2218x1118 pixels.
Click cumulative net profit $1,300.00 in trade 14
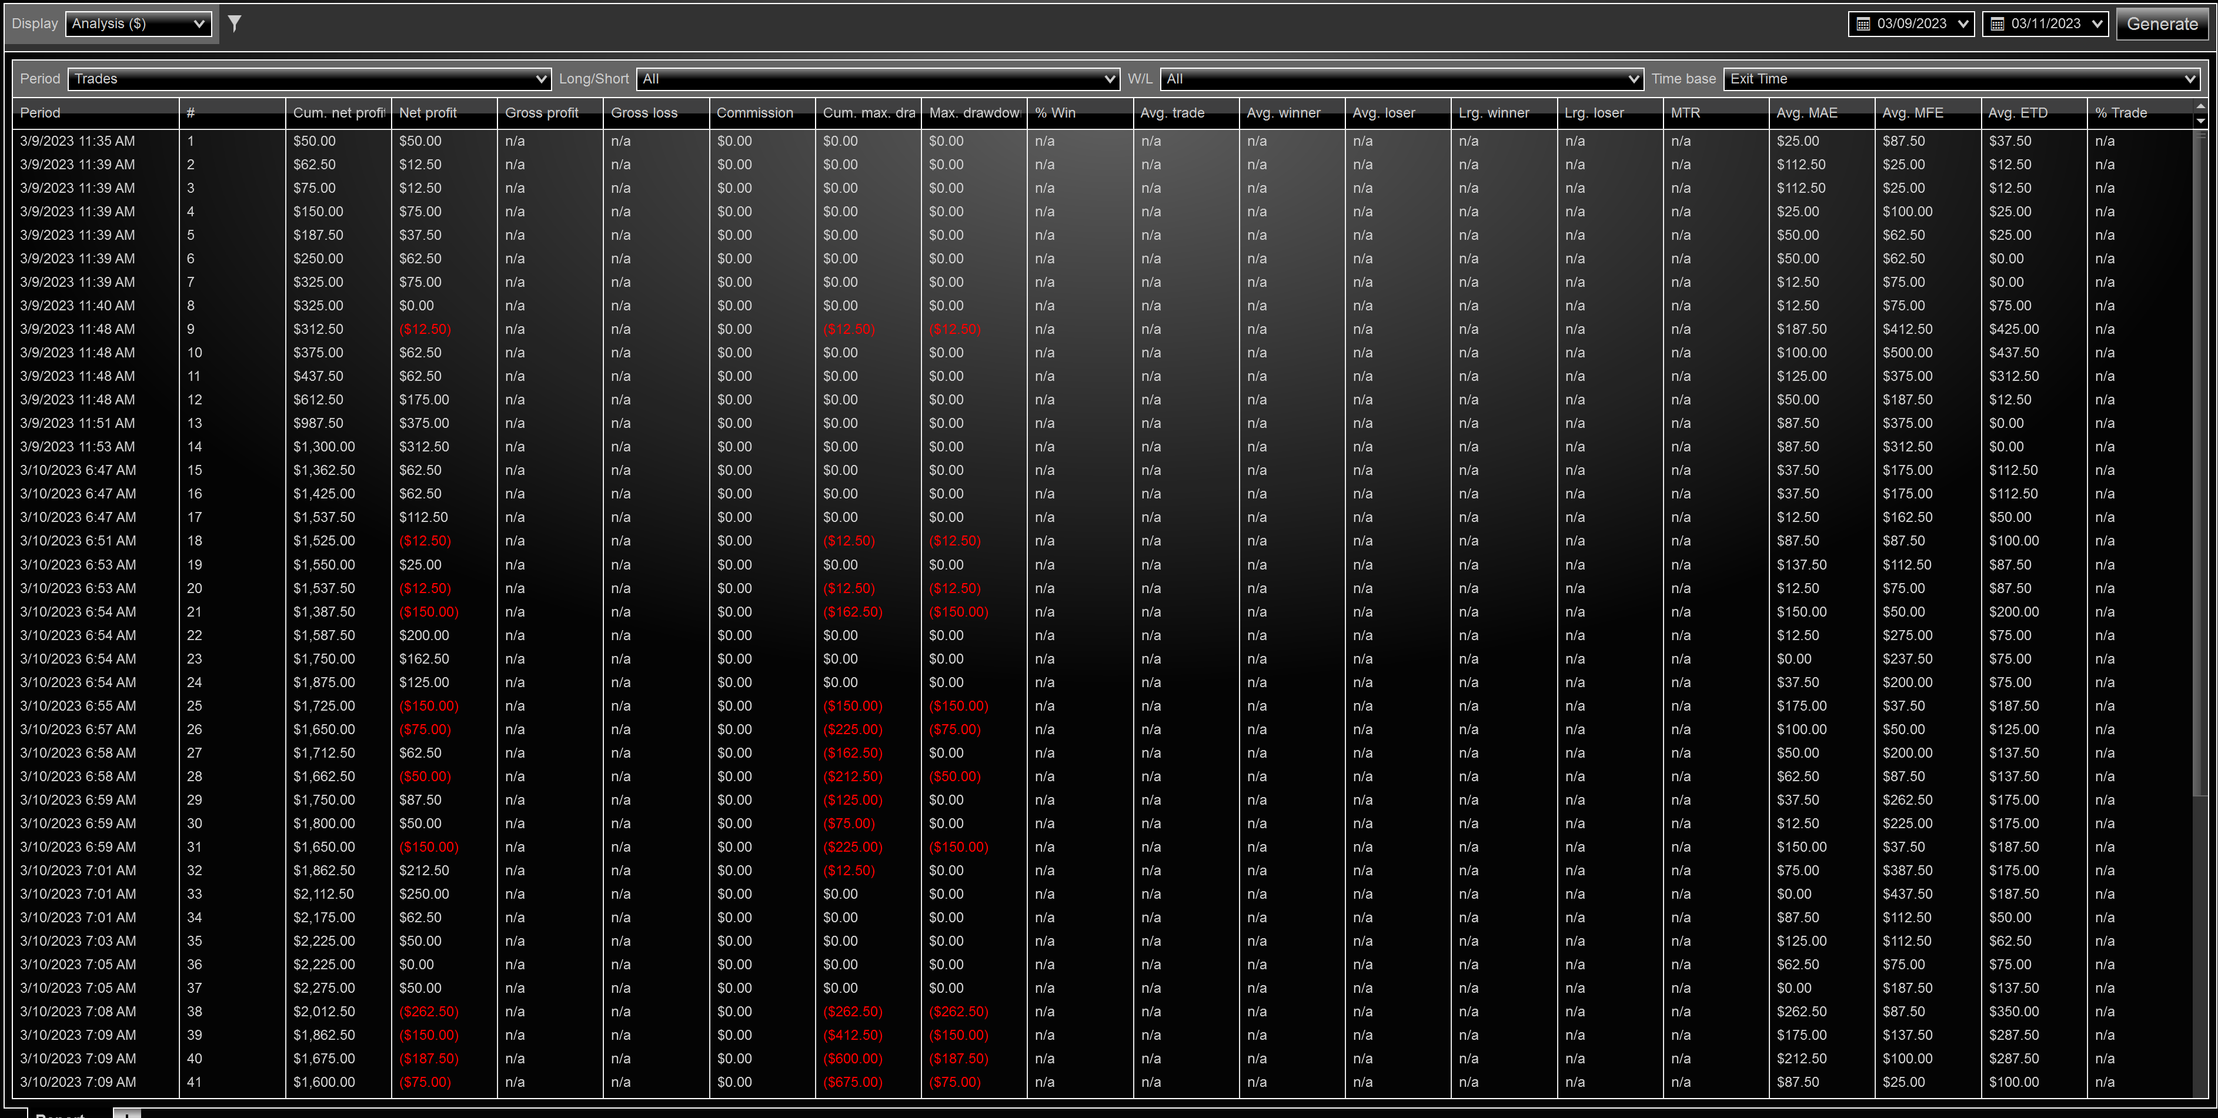[x=324, y=447]
